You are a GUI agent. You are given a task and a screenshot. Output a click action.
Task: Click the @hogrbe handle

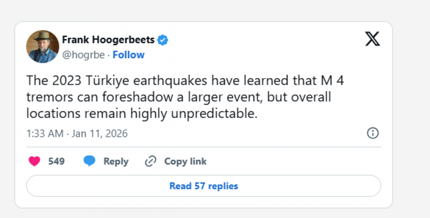point(84,55)
